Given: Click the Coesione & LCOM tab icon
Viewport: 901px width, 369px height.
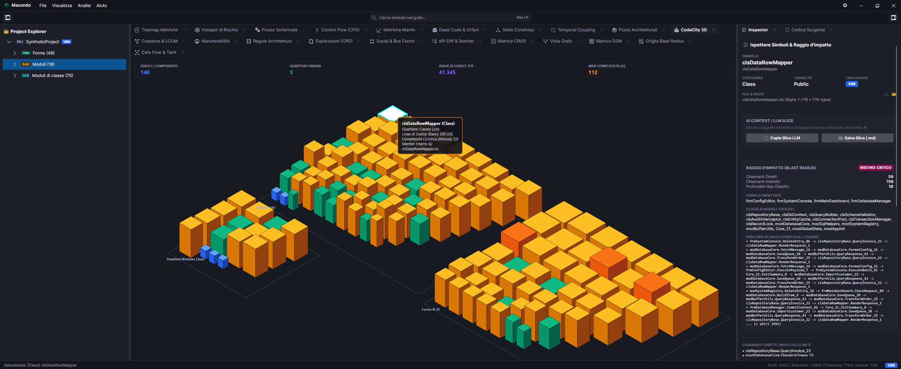Looking at the screenshot, I should (137, 41).
